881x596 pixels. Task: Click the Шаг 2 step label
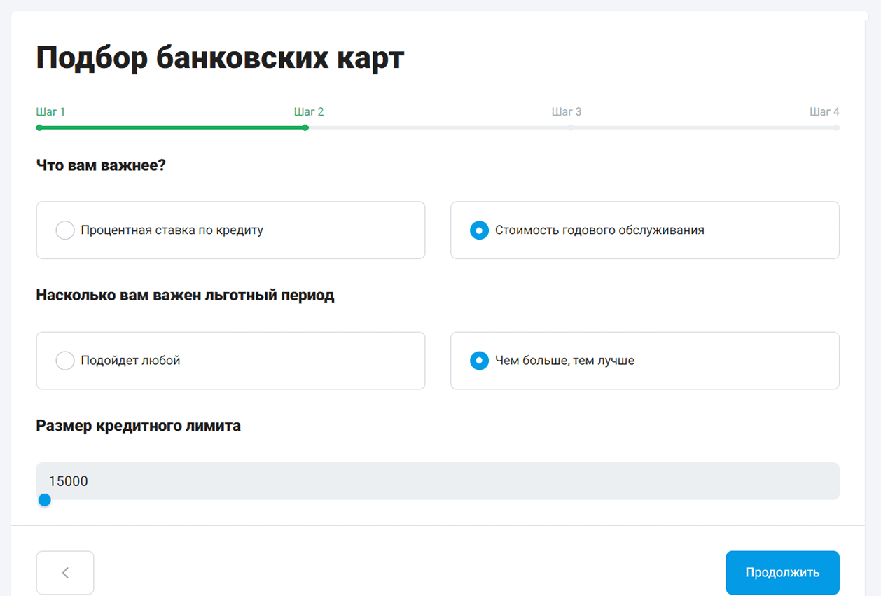309,112
